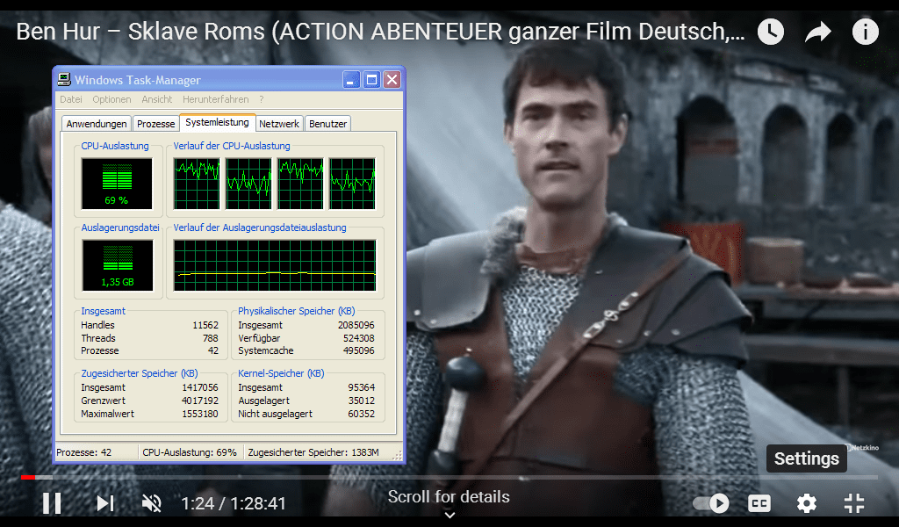Click the status bar CPU-Auslastung: 69%
Screen dimensions: 899x527
(190, 452)
